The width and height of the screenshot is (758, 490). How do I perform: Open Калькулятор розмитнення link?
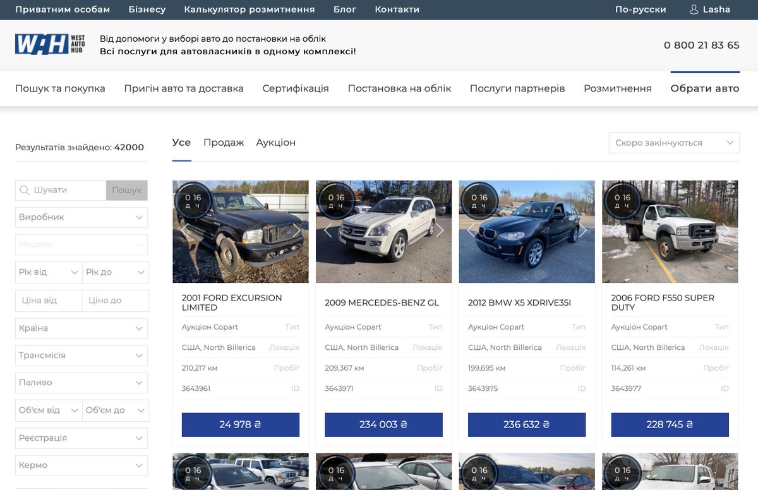tap(250, 9)
